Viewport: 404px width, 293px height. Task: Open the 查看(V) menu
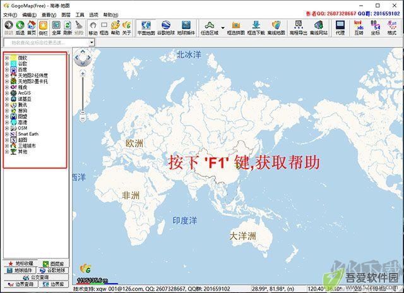tap(49, 15)
